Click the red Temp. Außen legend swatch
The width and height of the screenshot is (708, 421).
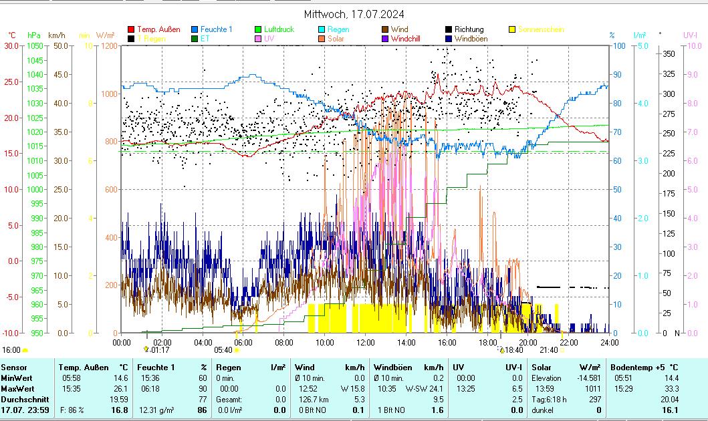(x=131, y=29)
